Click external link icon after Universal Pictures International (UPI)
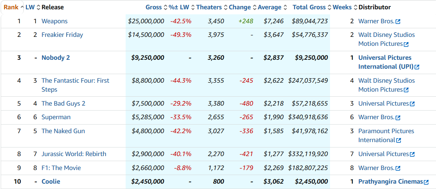 coord(417,67)
